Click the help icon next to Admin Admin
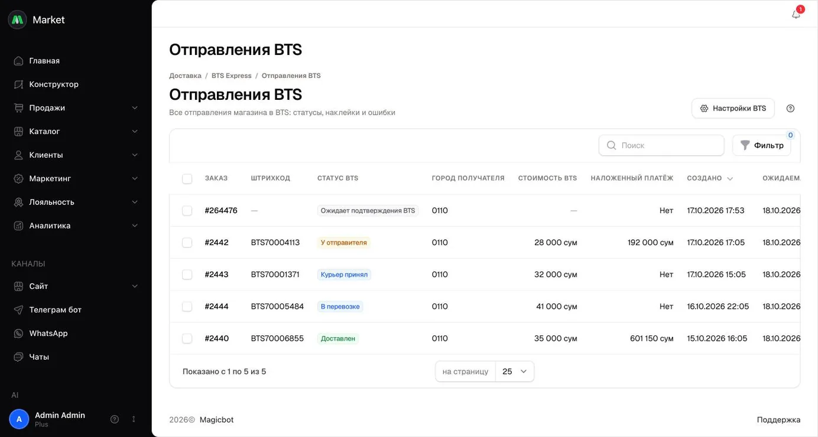This screenshot has height=437, width=818. [x=115, y=419]
